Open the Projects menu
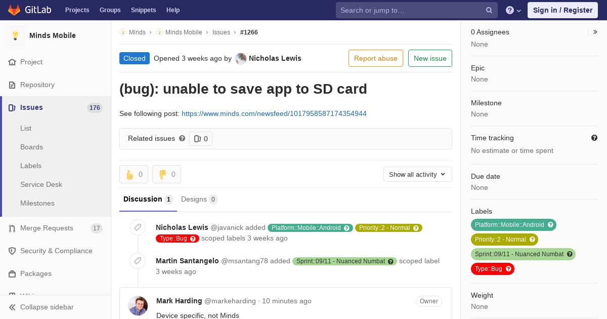Viewport: 607px width, 319px height. [x=77, y=10]
